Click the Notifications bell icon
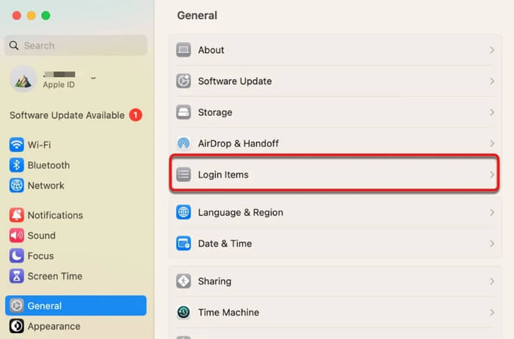This screenshot has width=514, height=339. (x=16, y=215)
